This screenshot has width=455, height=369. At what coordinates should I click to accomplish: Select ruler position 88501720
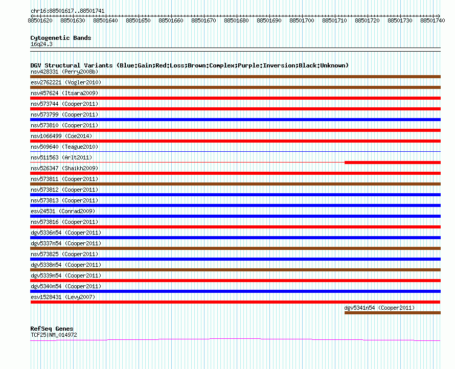[x=367, y=20]
